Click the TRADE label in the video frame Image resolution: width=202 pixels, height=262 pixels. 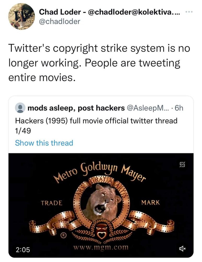(52, 203)
